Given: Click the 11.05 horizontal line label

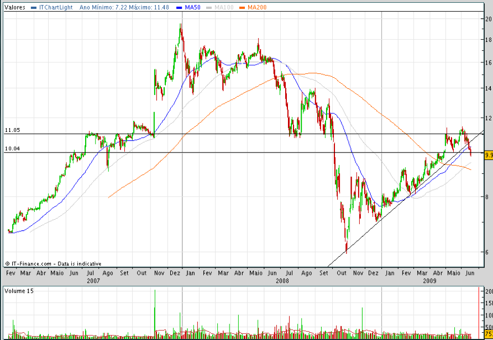Looking at the screenshot, I should pyautogui.click(x=13, y=130).
